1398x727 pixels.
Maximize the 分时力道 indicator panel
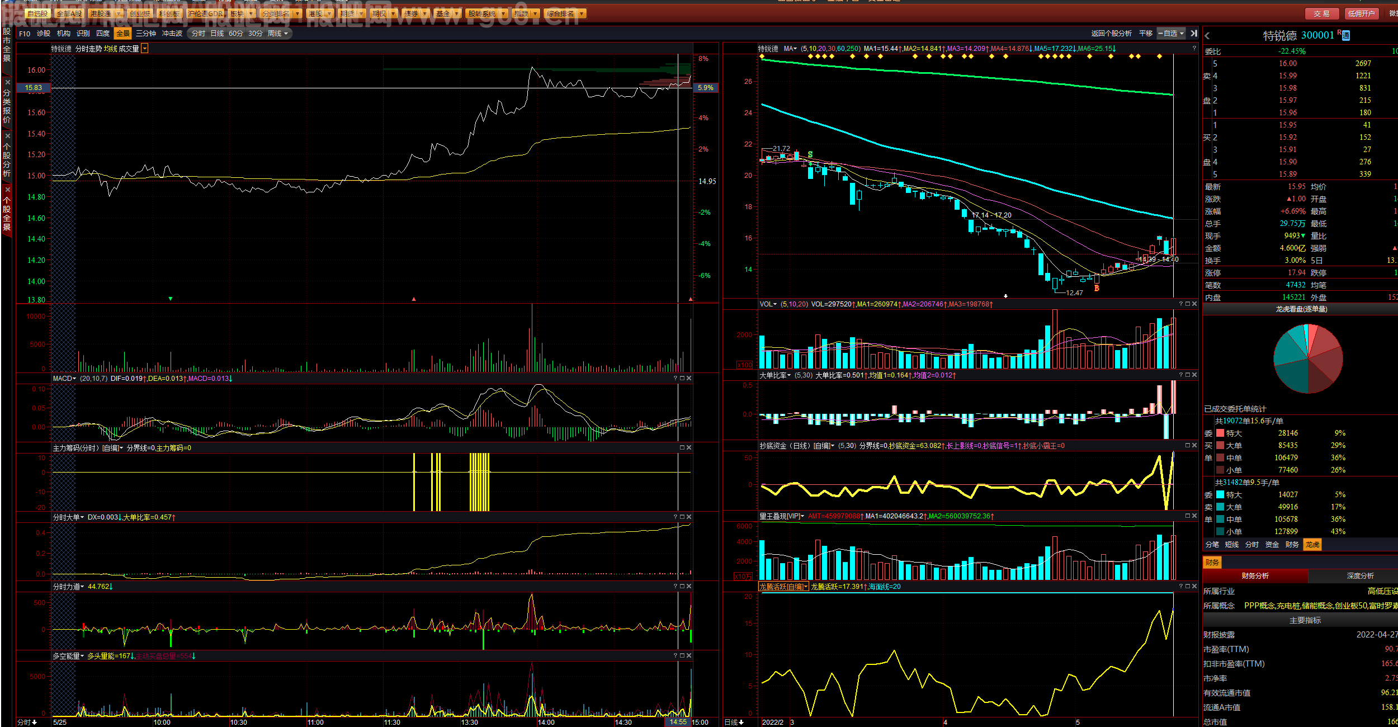[682, 587]
